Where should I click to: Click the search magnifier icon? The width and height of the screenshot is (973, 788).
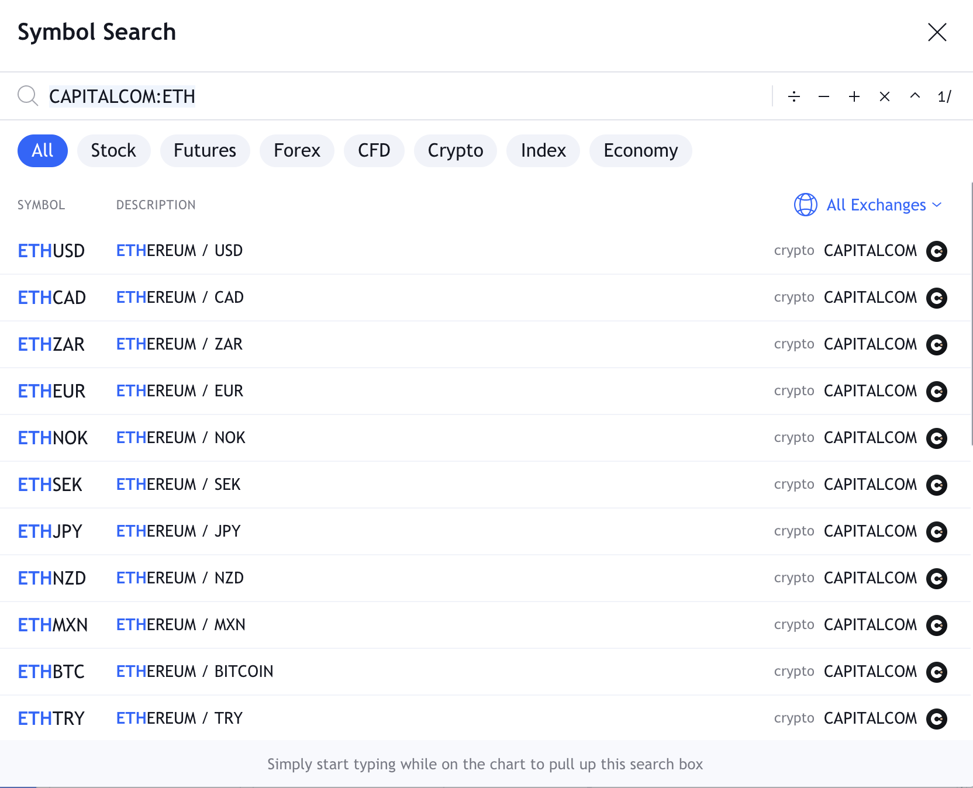click(x=27, y=95)
